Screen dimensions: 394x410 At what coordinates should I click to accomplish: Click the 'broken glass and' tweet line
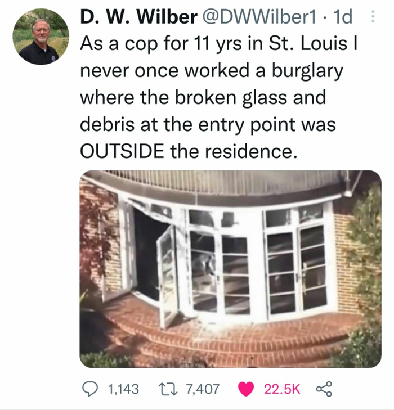coord(250,97)
